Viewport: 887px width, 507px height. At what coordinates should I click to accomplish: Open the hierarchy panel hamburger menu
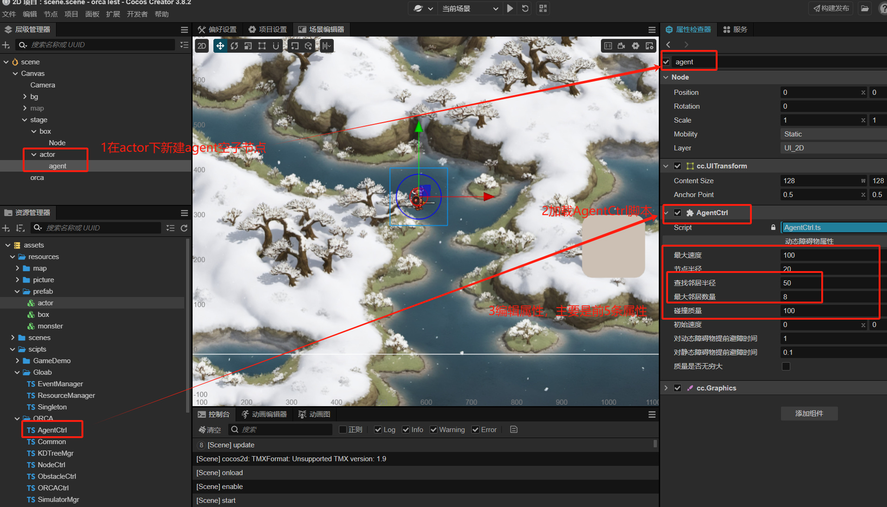coord(184,30)
